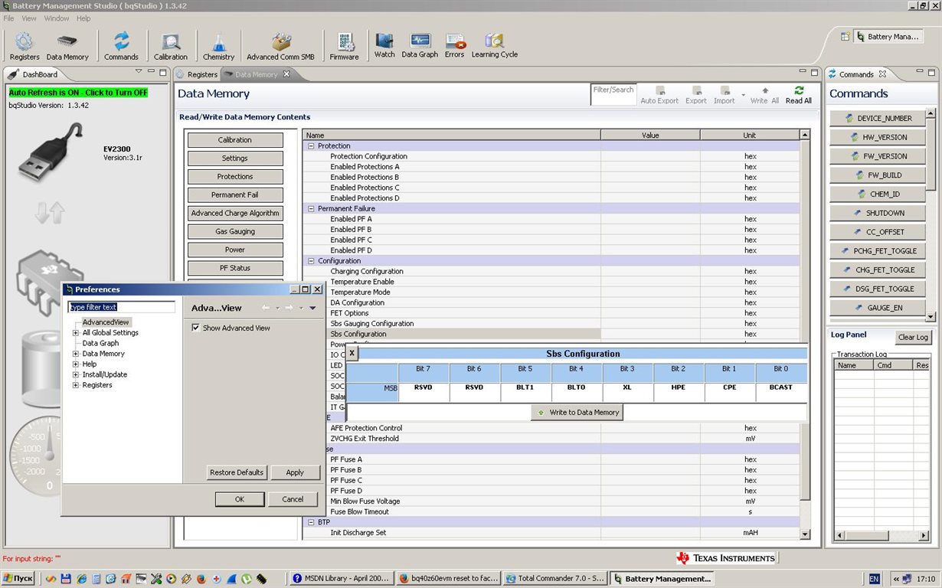The width and height of the screenshot is (942, 588).
Task: Open the Firmware programming tool
Action: (x=344, y=46)
